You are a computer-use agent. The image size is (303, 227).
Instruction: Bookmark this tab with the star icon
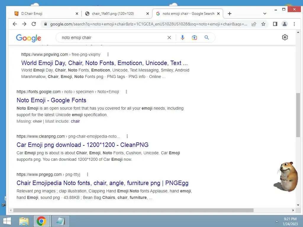(263, 24)
